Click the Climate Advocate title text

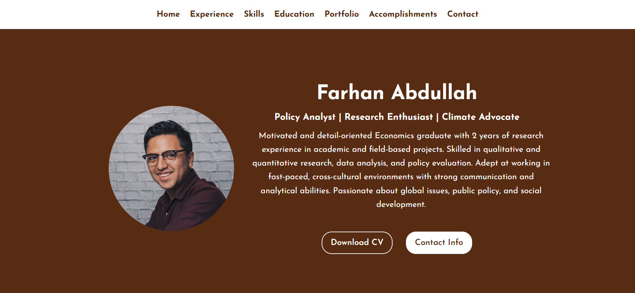(481, 117)
